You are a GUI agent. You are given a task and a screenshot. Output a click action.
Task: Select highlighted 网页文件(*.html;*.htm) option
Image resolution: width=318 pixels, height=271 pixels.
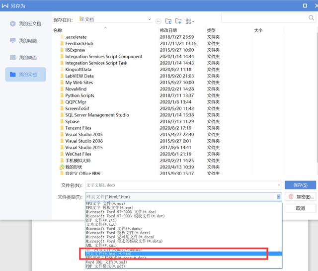pyautogui.click(x=183, y=254)
